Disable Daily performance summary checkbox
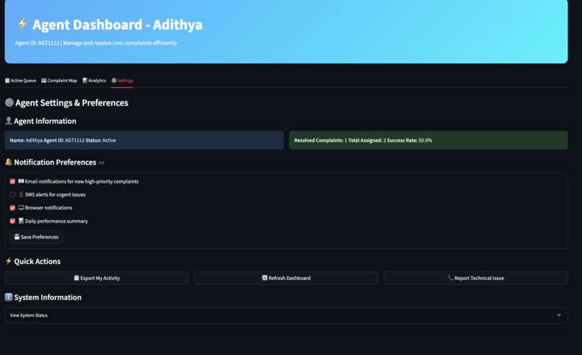 click(x=12, y=221)
